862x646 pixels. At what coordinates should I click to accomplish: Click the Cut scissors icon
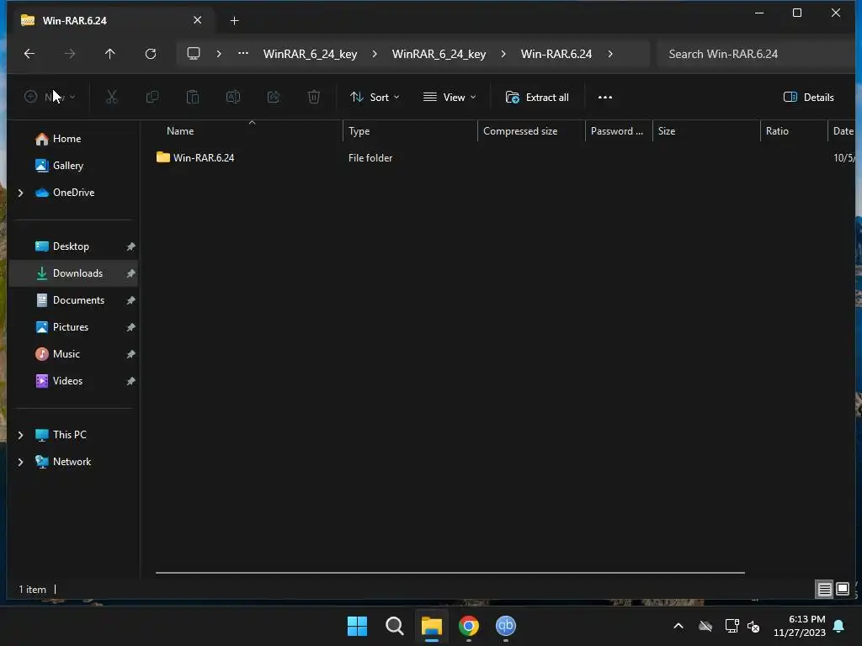coord(112,98)
